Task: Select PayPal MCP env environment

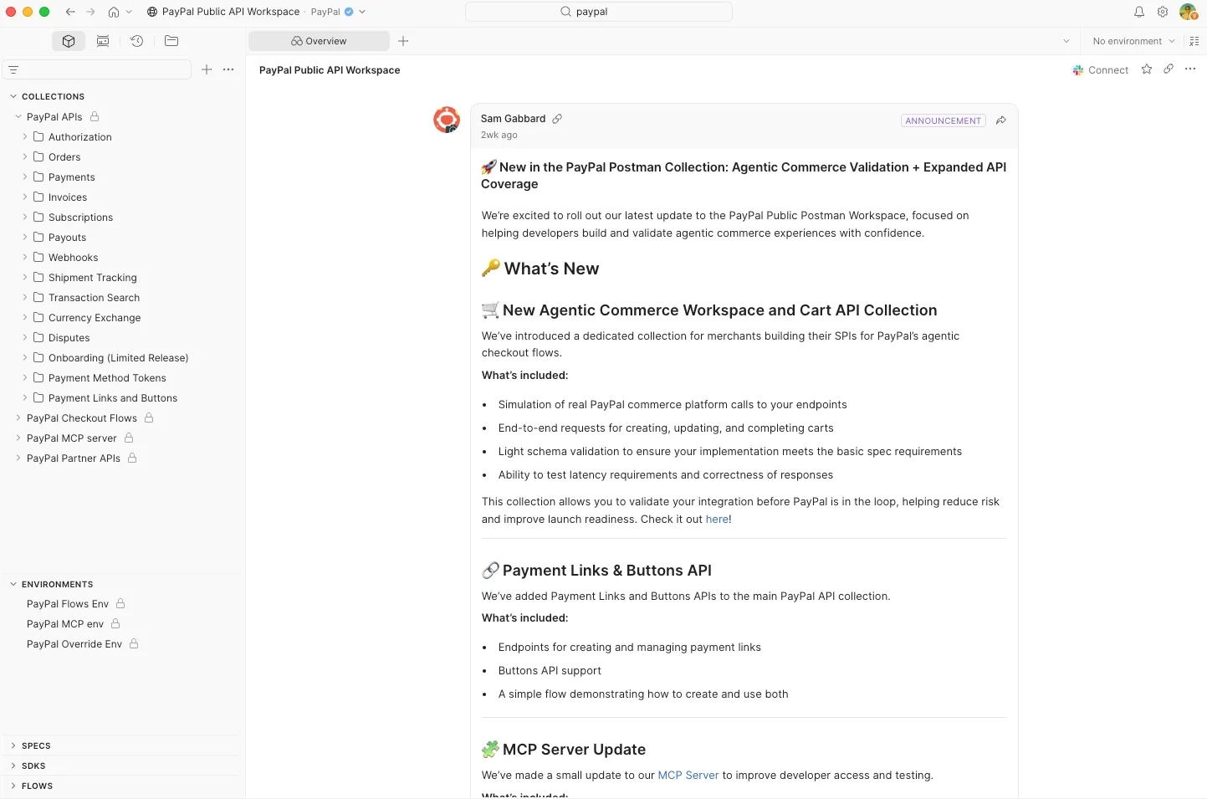Action: (65, 623)
